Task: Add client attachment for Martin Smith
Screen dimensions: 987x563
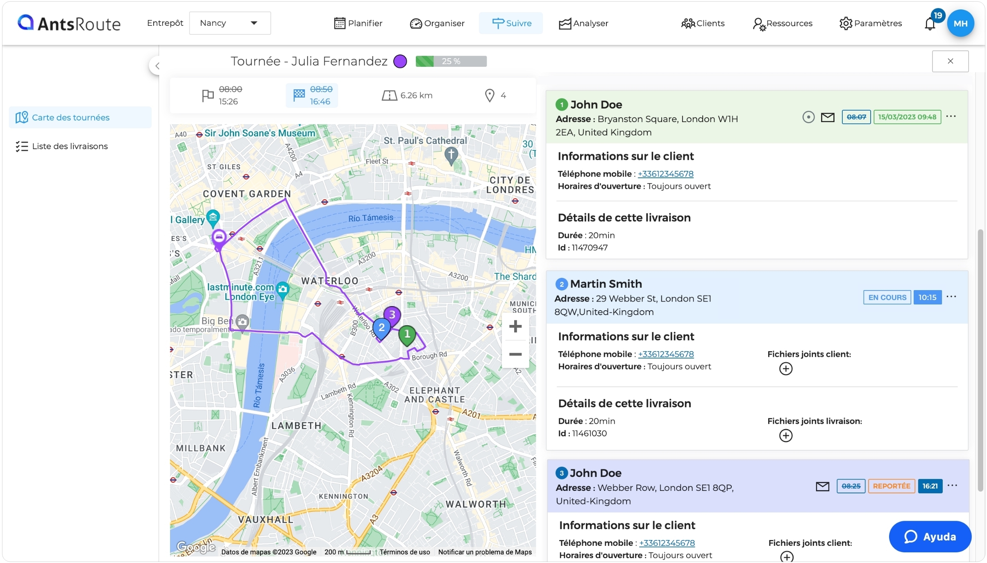Action: [785, 369]
